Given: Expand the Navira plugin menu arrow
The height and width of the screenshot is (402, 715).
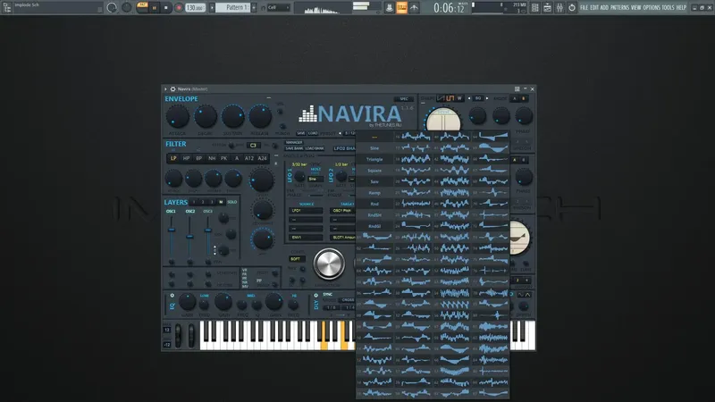Looking at the screenshot, I should click(165, 88).
